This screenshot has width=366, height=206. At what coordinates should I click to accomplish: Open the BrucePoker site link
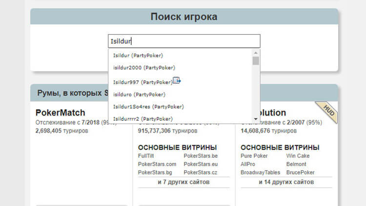(301, 173)
